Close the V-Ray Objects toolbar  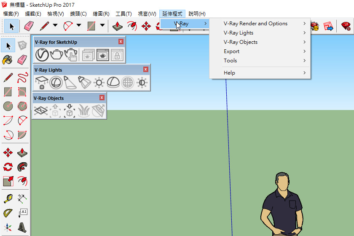click(102, 98)
